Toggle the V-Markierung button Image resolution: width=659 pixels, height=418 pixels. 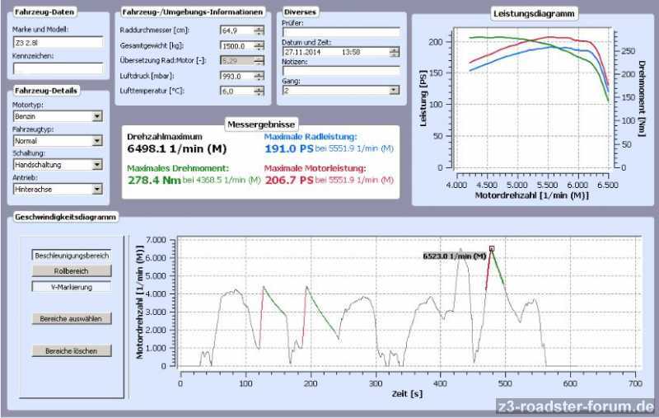(70, 287)
